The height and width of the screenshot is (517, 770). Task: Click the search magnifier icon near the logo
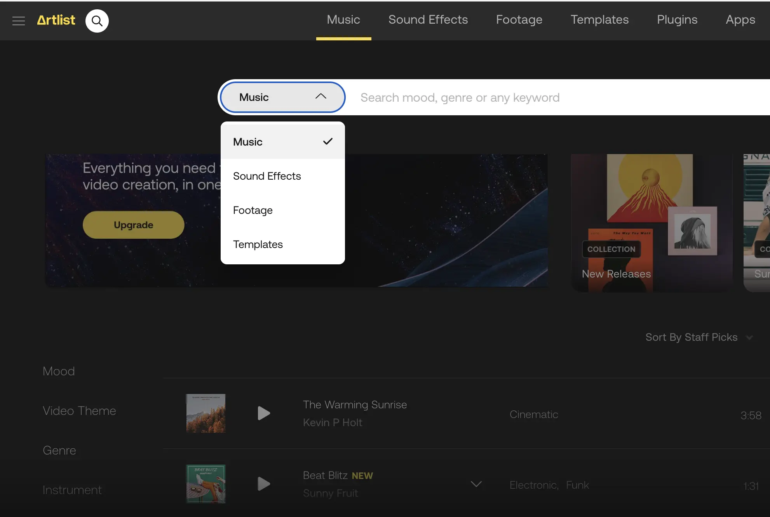(97, 21)
